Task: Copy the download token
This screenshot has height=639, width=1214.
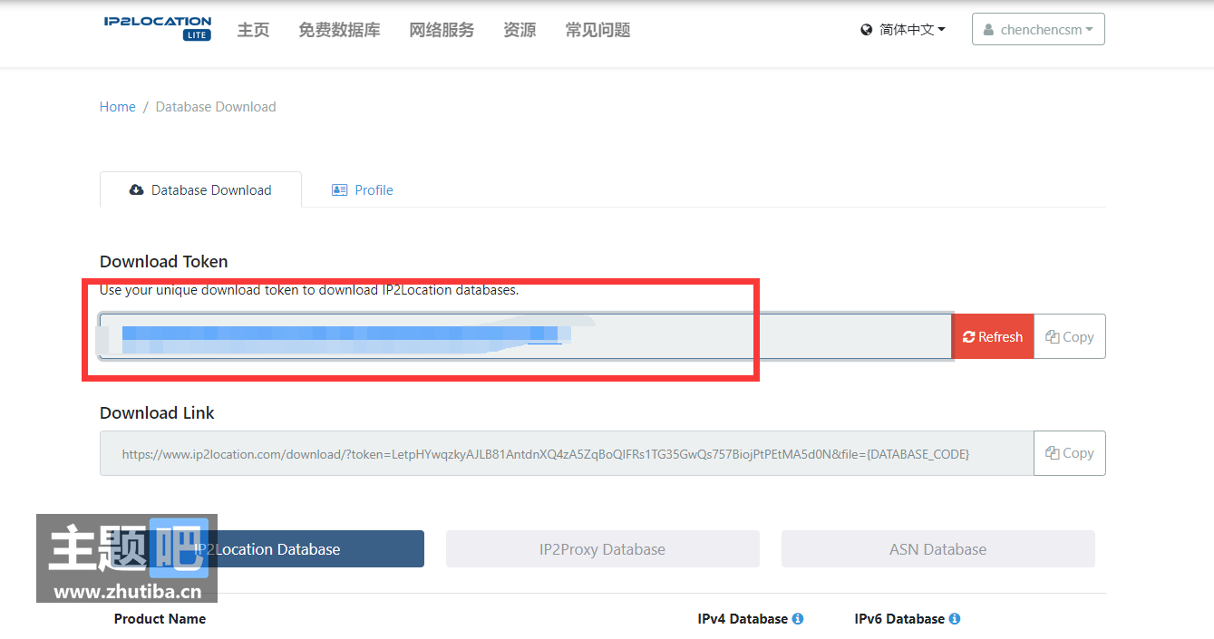Action: 1070,336
